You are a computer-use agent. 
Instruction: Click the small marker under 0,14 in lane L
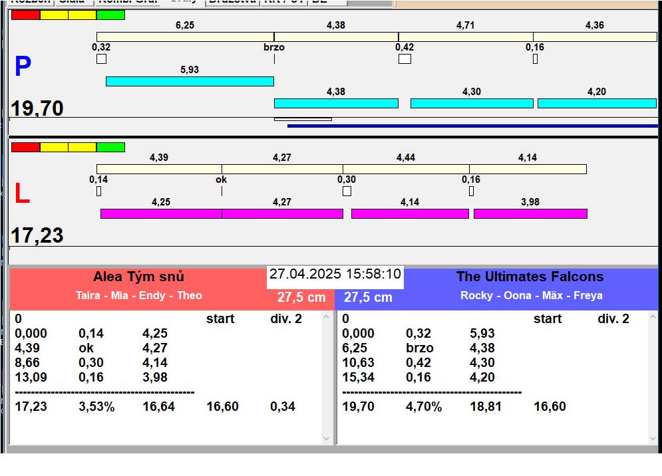(x=99, y=191)
